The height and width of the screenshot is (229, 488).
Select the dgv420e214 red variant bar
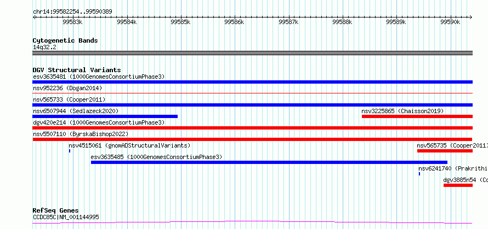252,128
